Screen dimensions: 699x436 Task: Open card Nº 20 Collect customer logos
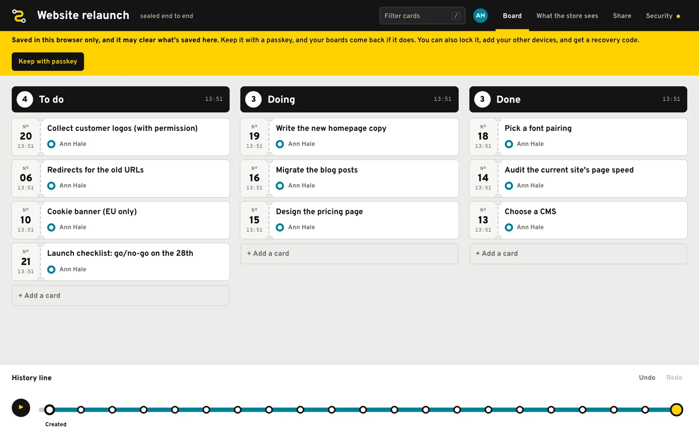121,137
